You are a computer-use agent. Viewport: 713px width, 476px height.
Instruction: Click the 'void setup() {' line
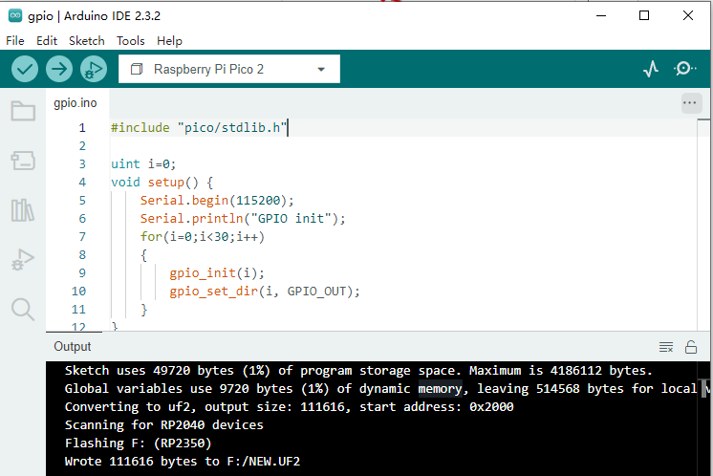pyautogui.click(x=162, y=183)
